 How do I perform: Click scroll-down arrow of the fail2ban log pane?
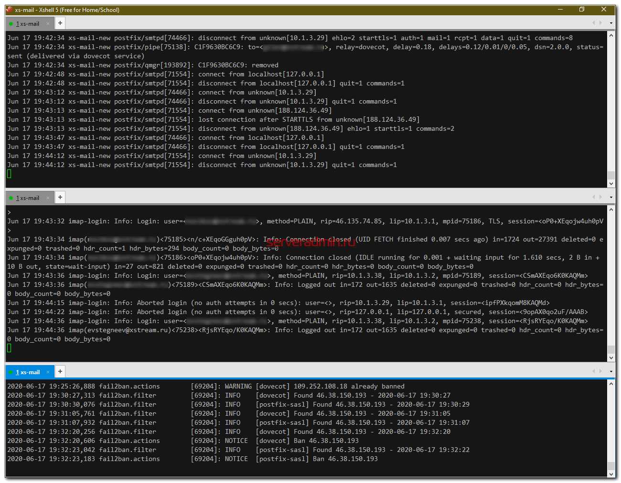click(611, 474)
